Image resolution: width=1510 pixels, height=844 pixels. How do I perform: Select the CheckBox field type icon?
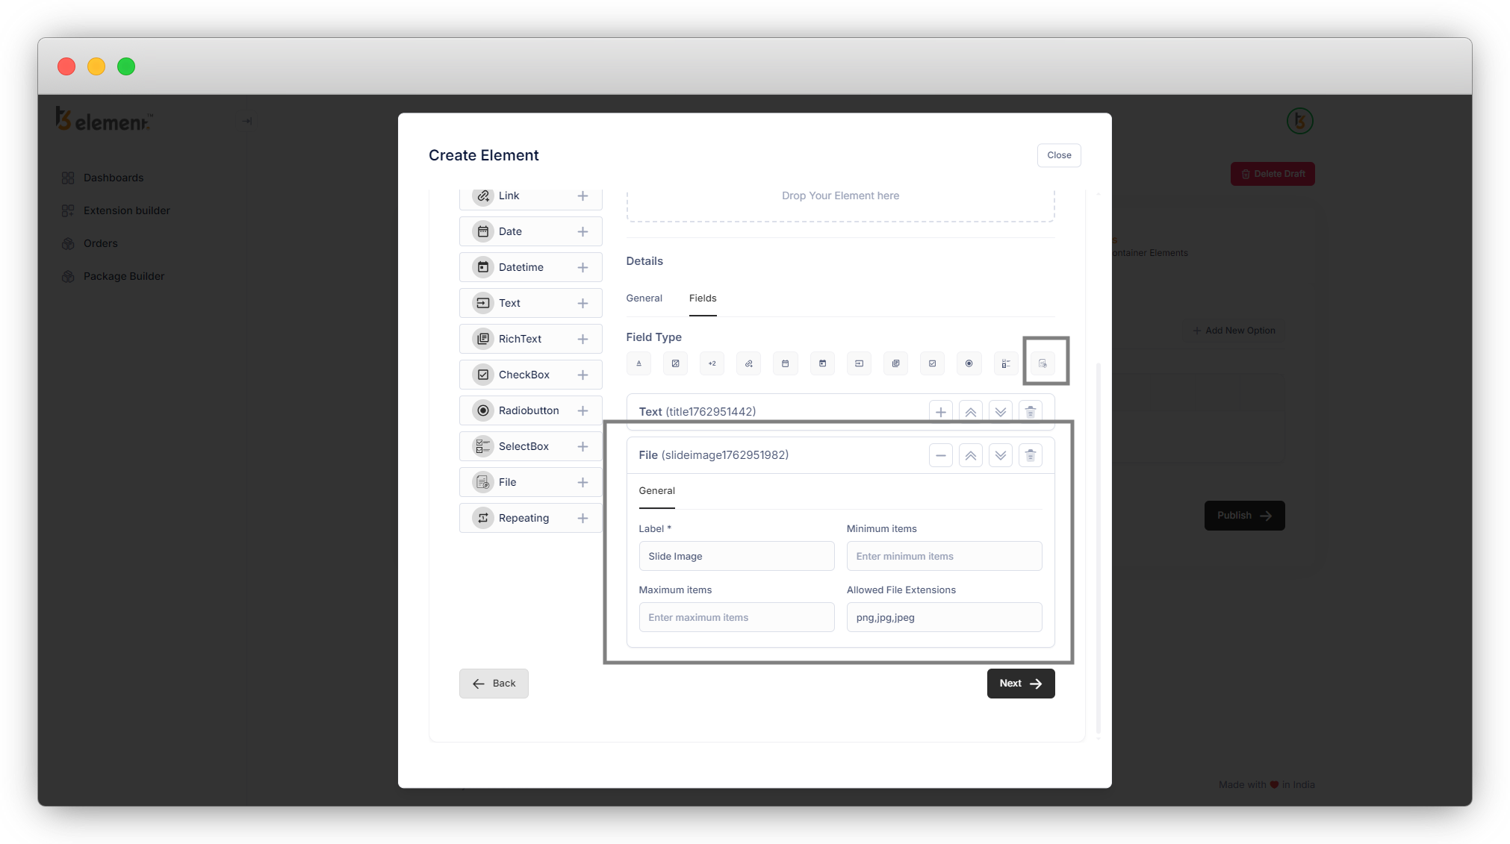(932, 363)
